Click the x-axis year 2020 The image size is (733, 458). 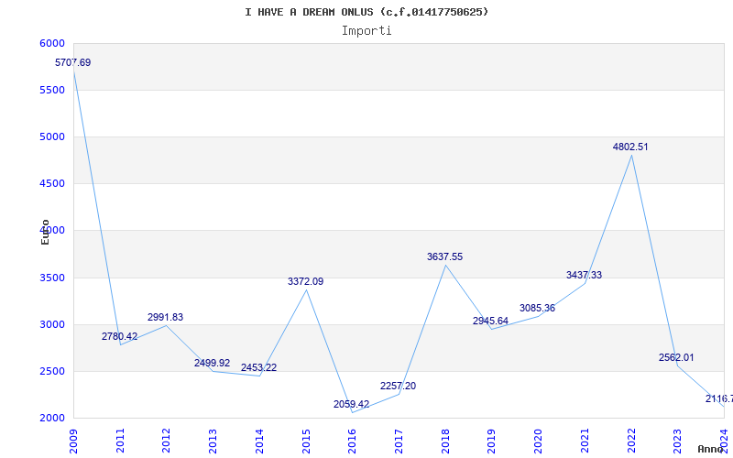[x=538, y=442]
